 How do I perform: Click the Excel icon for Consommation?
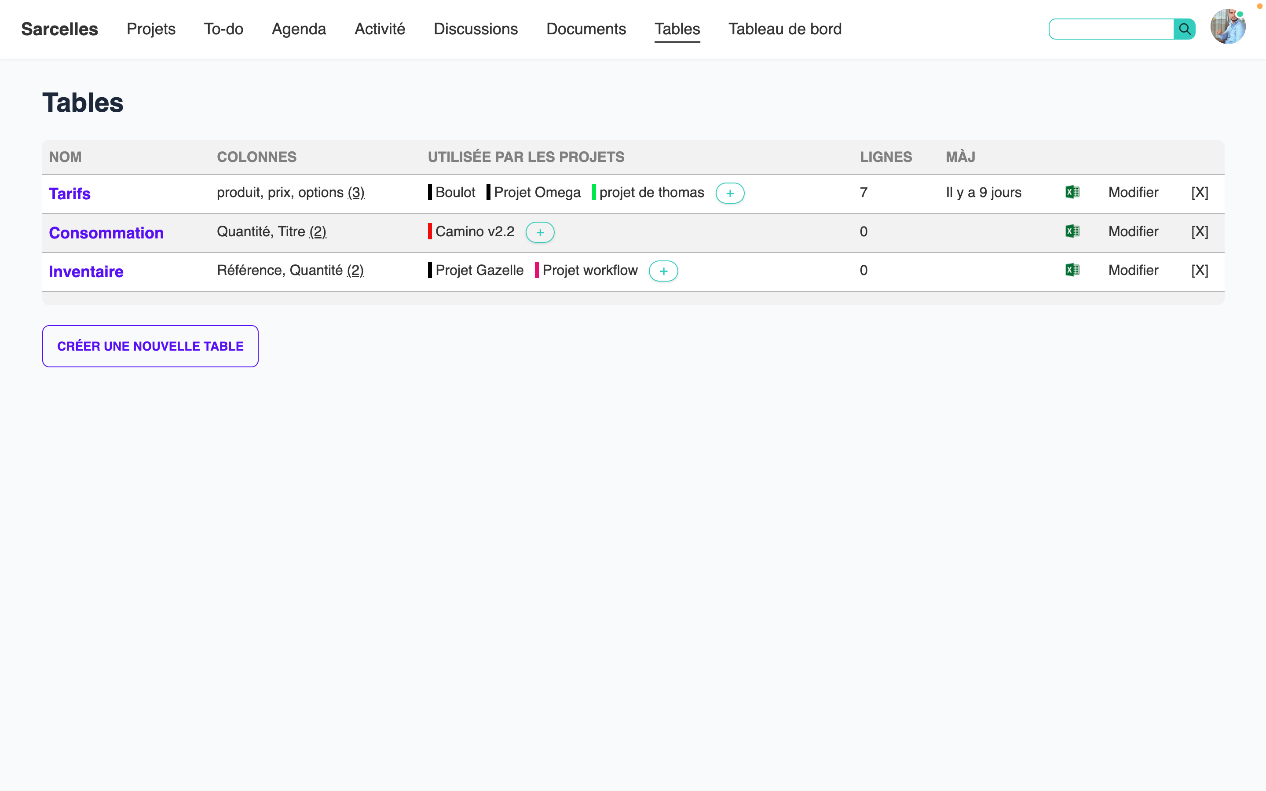[1072, 231]
